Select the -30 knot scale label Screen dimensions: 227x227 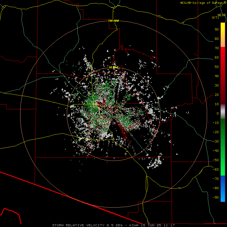point(216,141)
